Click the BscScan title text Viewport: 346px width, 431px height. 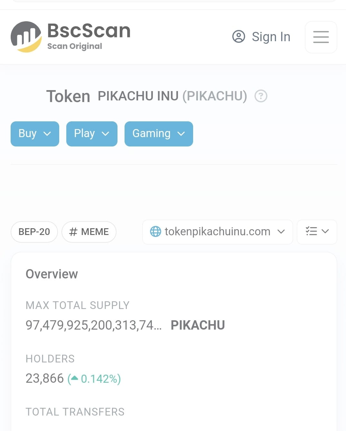(x=89, y=31)
